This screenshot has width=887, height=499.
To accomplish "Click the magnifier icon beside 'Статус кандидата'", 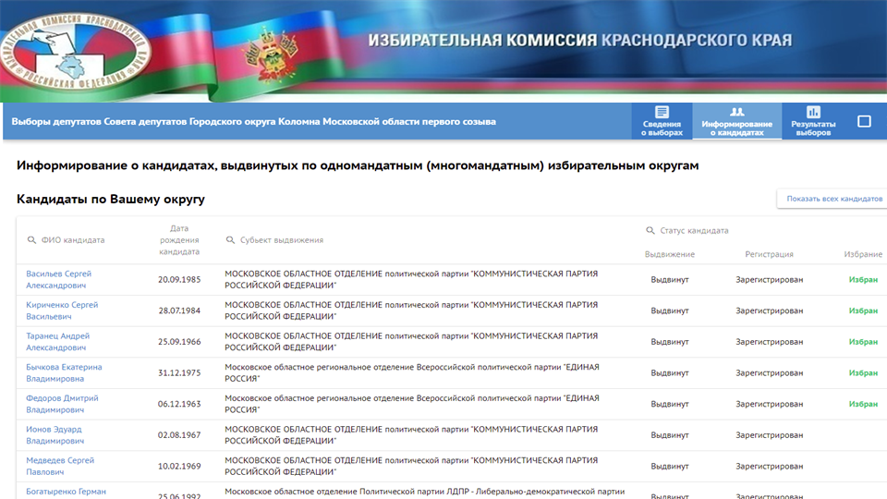I will pyautogui.click(x=650, y=231).
